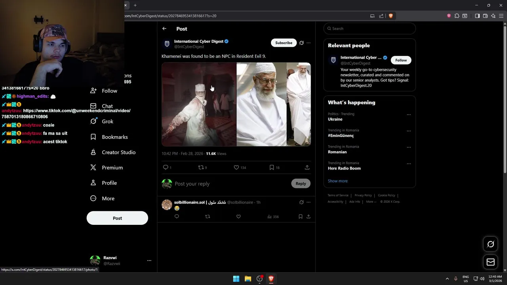Open Premium in the sidebar
The width and height of the screenshot is (507, 285).
(107, 168)
